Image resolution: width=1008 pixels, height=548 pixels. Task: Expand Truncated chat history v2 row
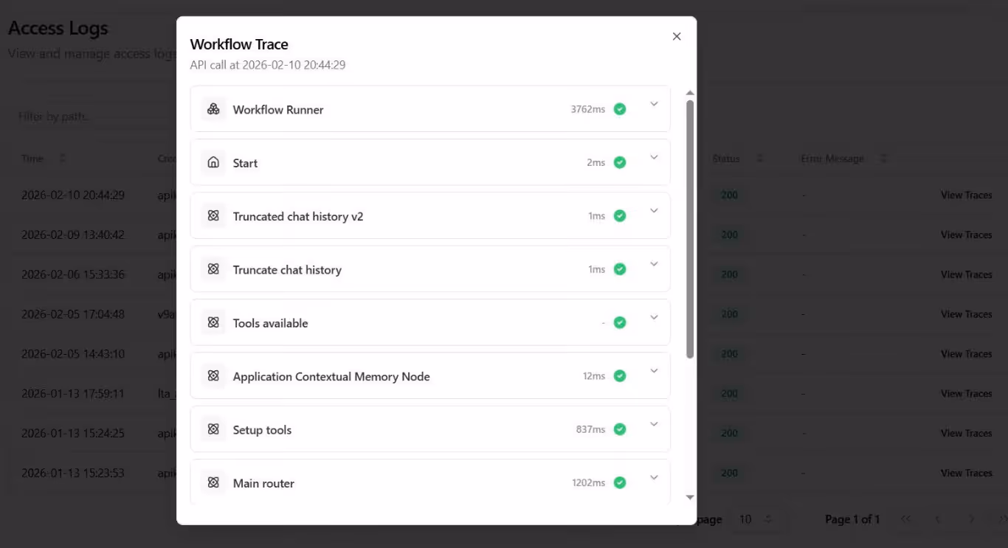(x=654, y=211)
